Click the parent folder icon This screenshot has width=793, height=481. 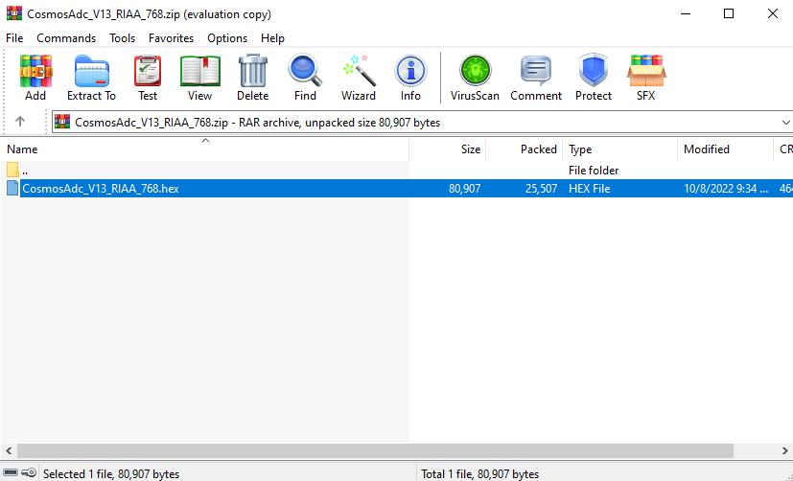tap(12, 171)
